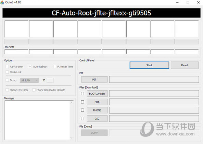Click the Reset button
Viewport: 203px width, 144px height.
(x=185, y=65)
